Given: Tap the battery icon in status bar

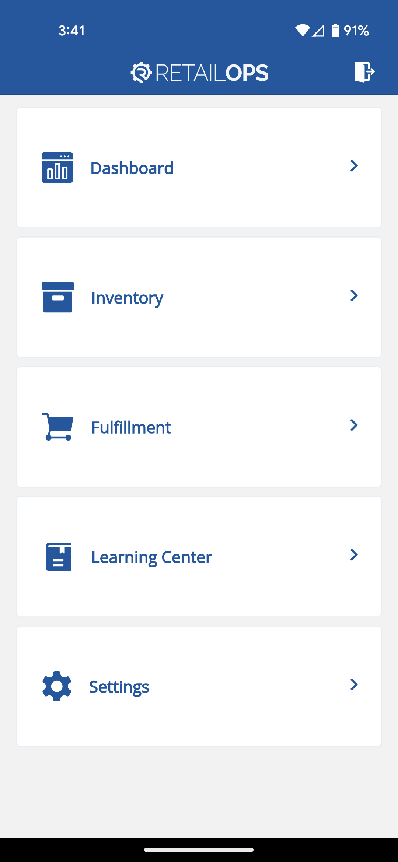Looking at the screenshot, I should click(x=335, y=31).
